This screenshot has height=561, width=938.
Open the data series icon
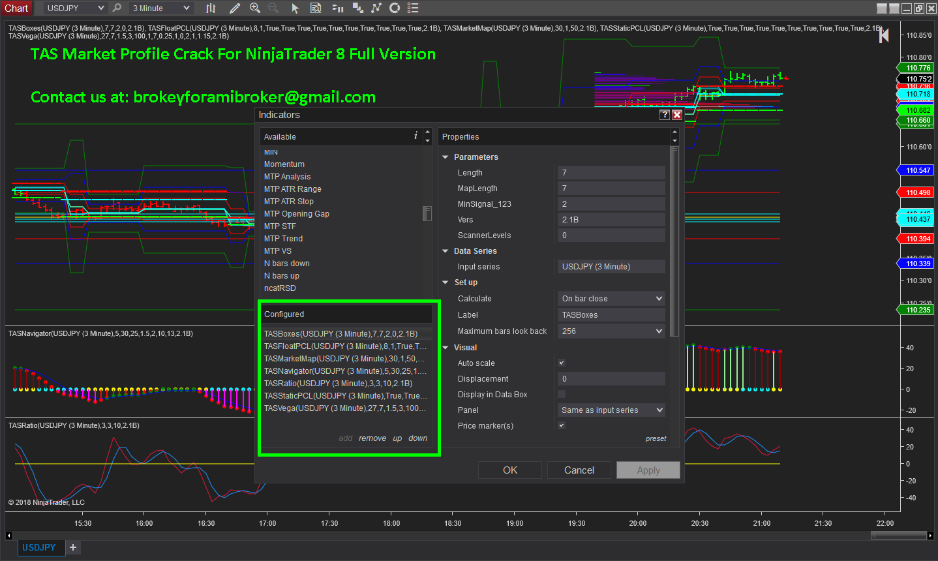point(357,8)
